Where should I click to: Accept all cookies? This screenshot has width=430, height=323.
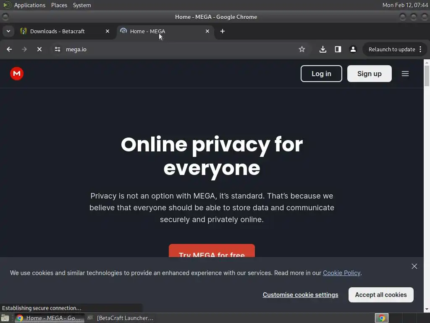tap(381, 295)
